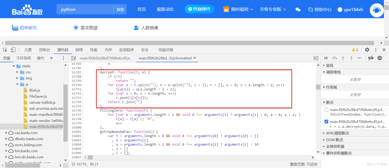
Task: Click the step icon
Action: pyautogui.click(x=359, y=58)
